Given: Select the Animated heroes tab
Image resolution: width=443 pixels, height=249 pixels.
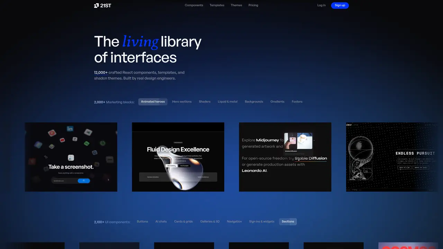Looking at the screenshot, I should coord(153,102).
